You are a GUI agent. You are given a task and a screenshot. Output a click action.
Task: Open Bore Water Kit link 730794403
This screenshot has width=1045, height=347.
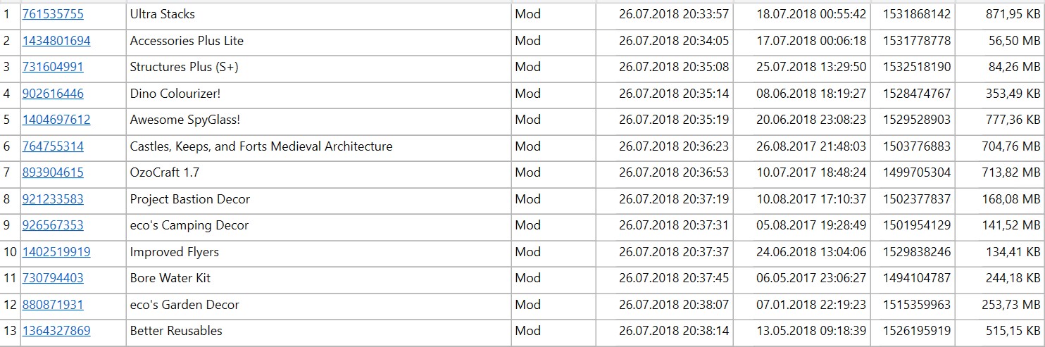pos(53,278)
